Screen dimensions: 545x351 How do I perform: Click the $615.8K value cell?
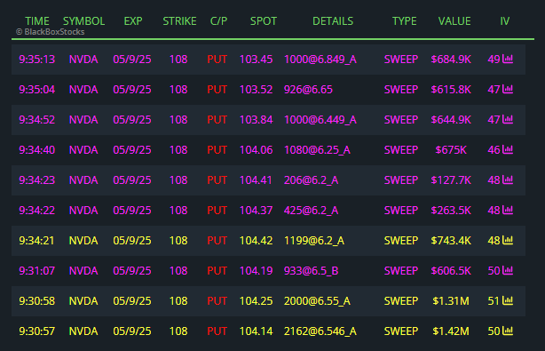pos(451,90)
